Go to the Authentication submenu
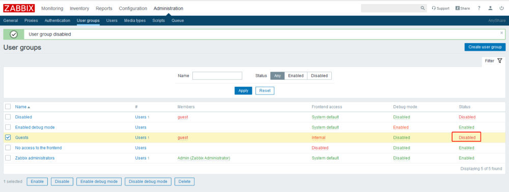Image resolution: width=509 pixels, height=192 pixels. click(x=58, y=20)
